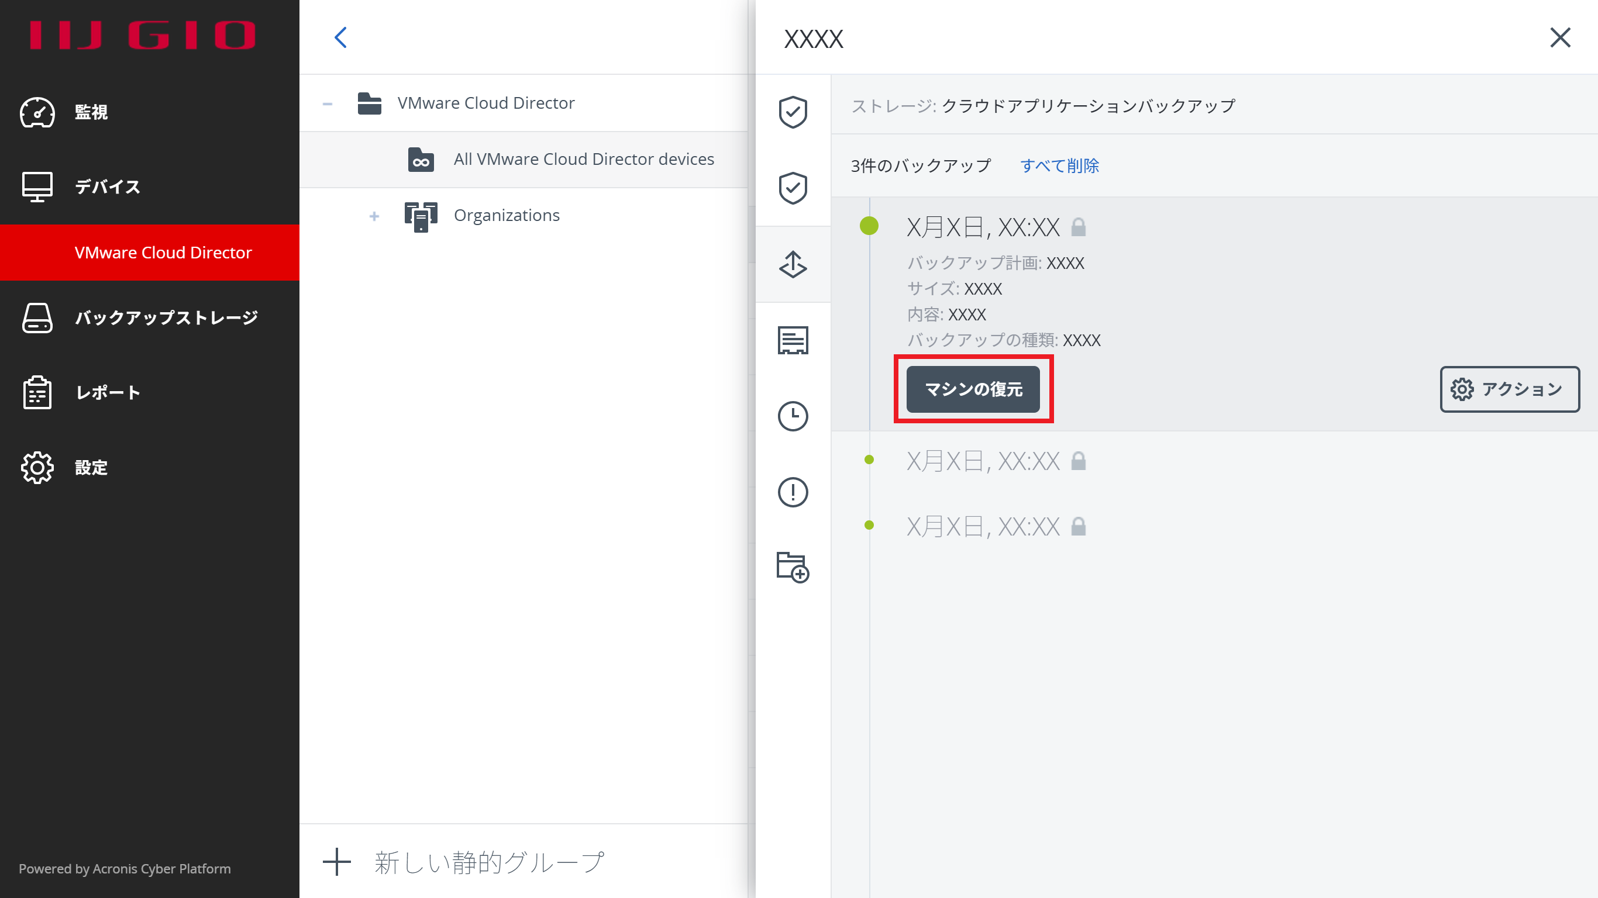
Task: Open the recovery arrow icon tab
Action: tap(793, 265)
